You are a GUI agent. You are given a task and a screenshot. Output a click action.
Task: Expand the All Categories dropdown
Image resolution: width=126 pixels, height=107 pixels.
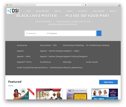tap(71, 33)
